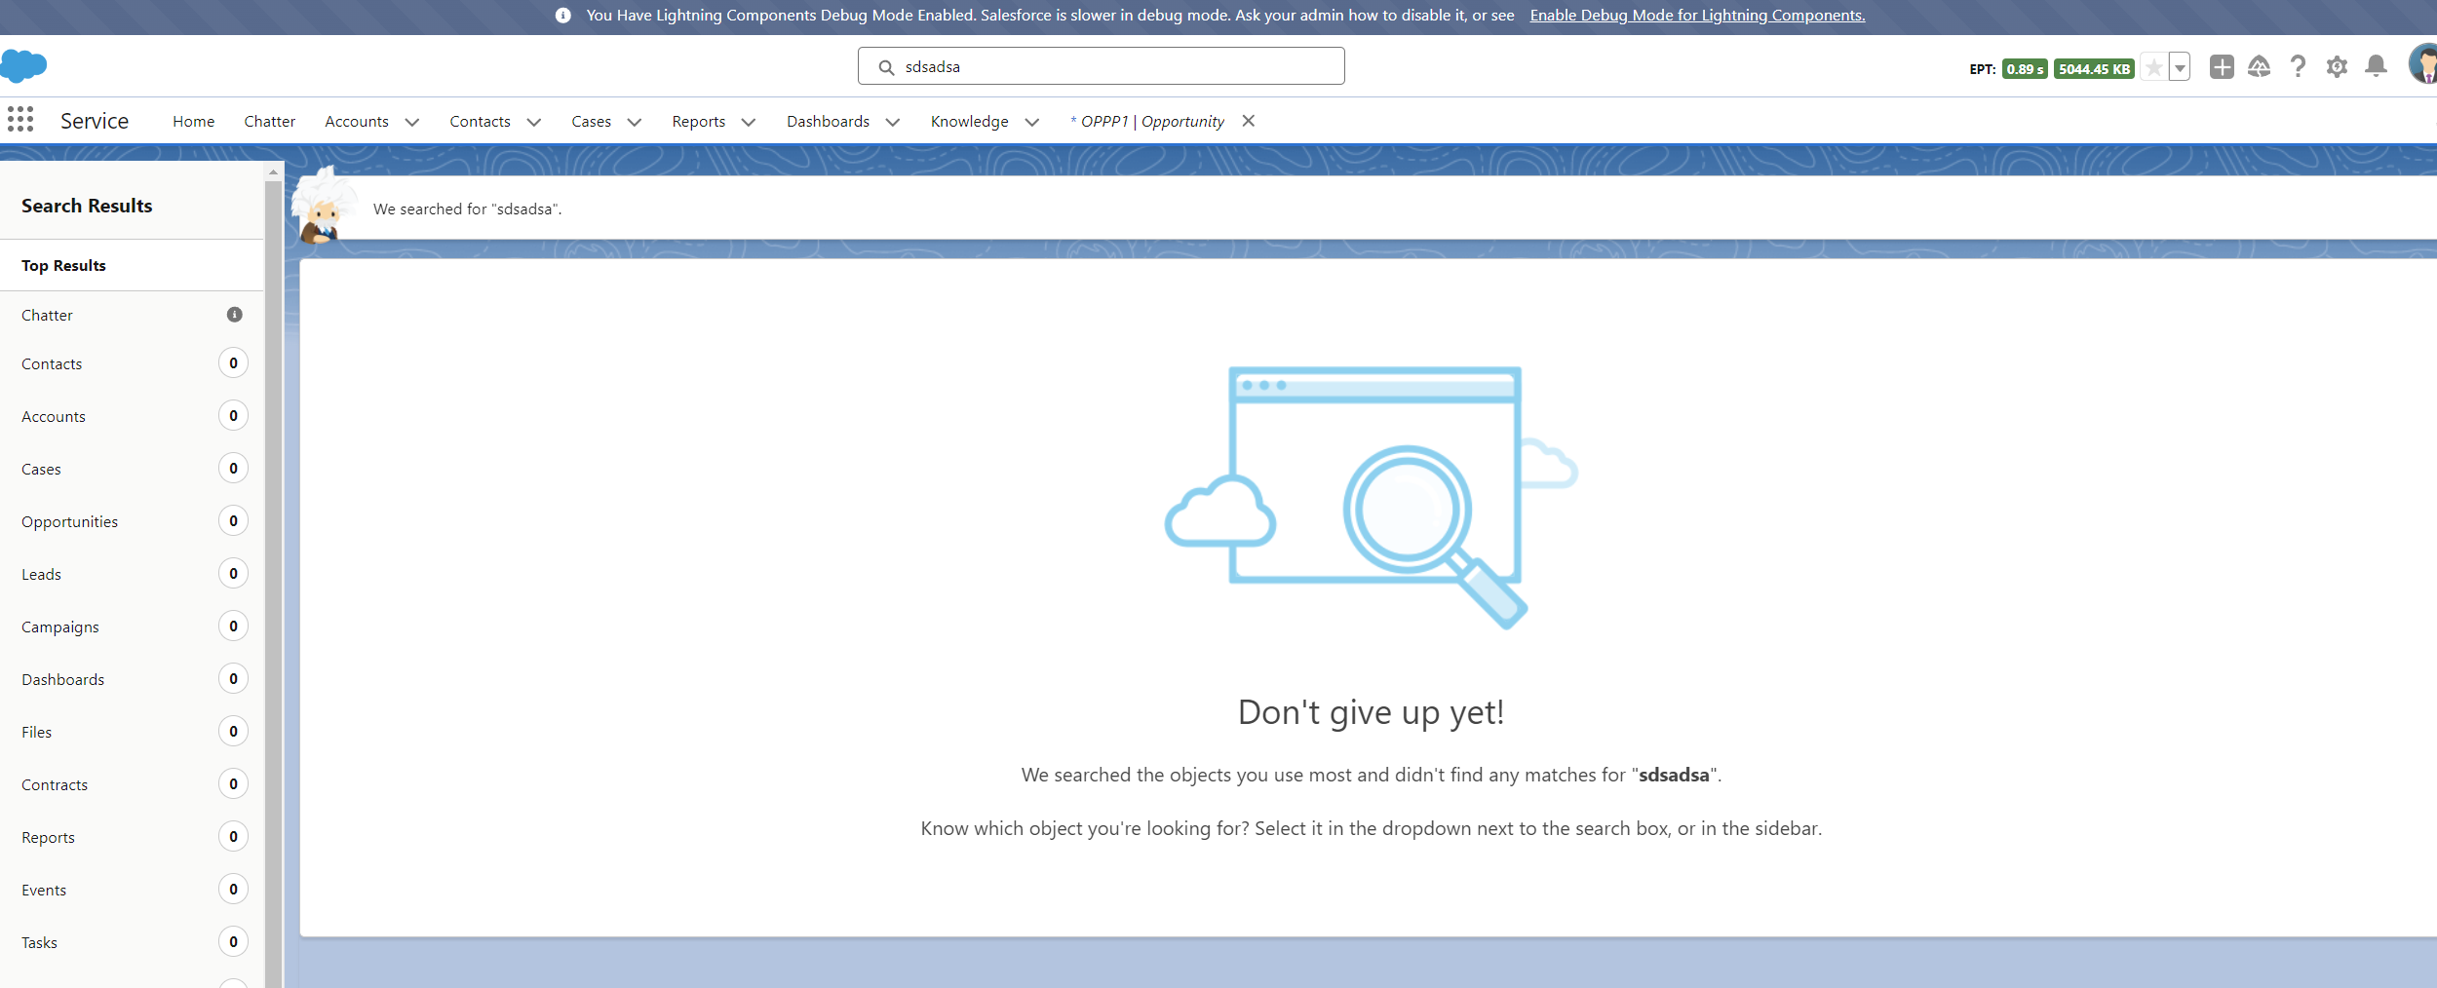Screen dimensions: 2437x988
Task: Open the Help question mark icon
Action: 2298,67
